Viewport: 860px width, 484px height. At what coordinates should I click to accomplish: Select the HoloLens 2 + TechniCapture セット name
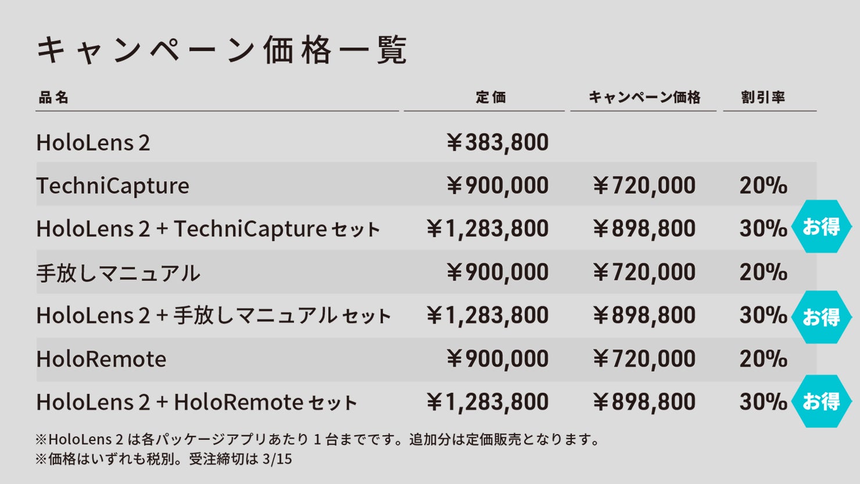[208, 230]
